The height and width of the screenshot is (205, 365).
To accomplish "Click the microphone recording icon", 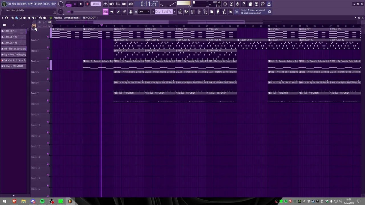I will (238, 4).
